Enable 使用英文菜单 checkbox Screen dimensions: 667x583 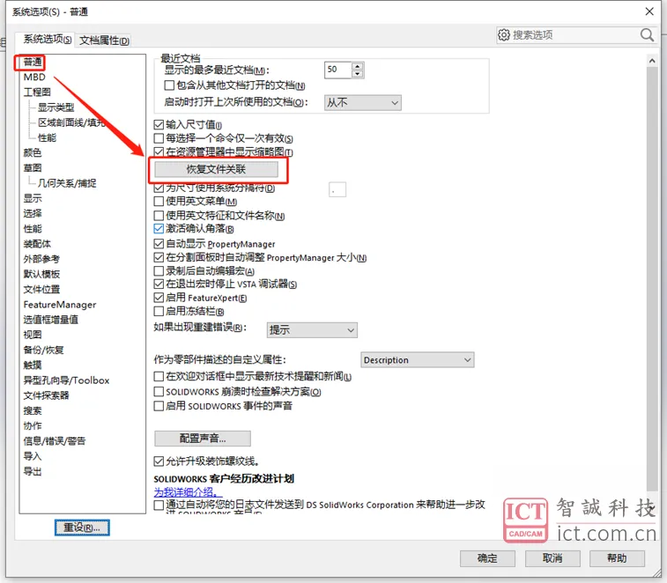click(x=159, y=201)
